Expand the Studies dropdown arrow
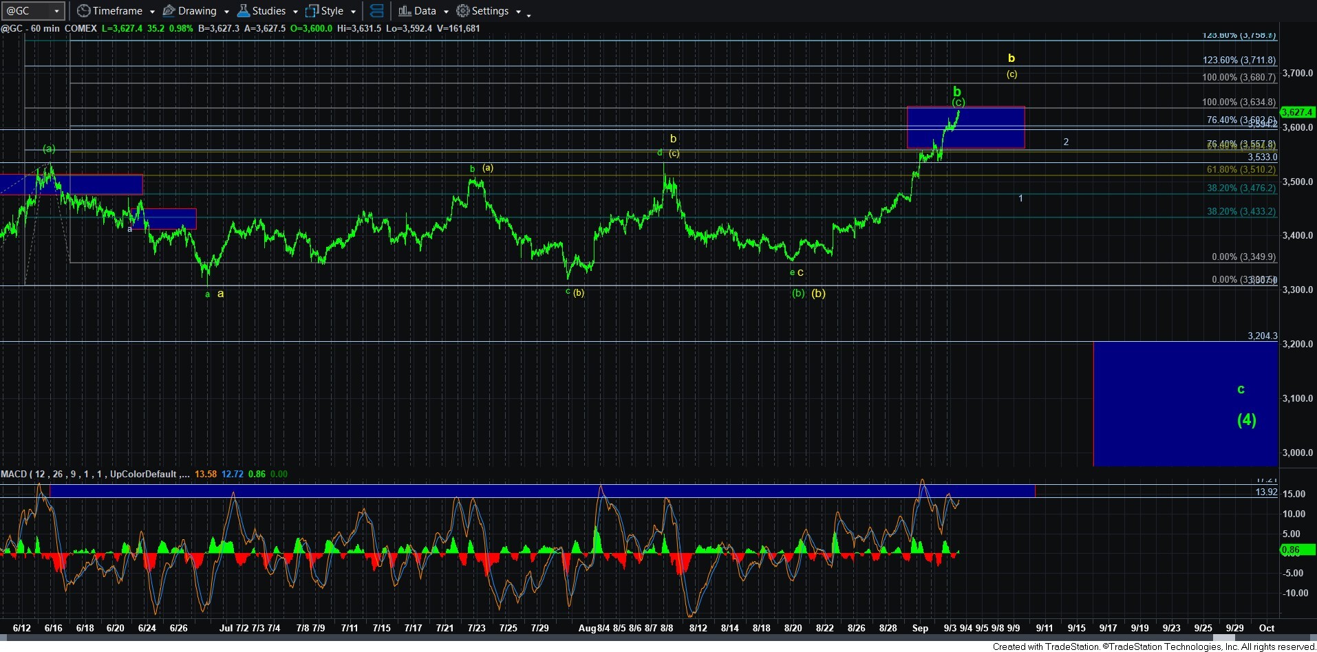The image size is (1317, 652). (295, 12)
